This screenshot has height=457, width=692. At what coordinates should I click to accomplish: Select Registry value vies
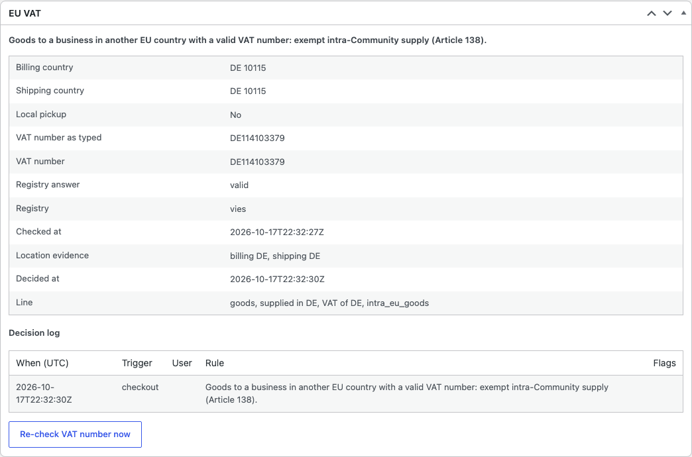coord(238,209)
